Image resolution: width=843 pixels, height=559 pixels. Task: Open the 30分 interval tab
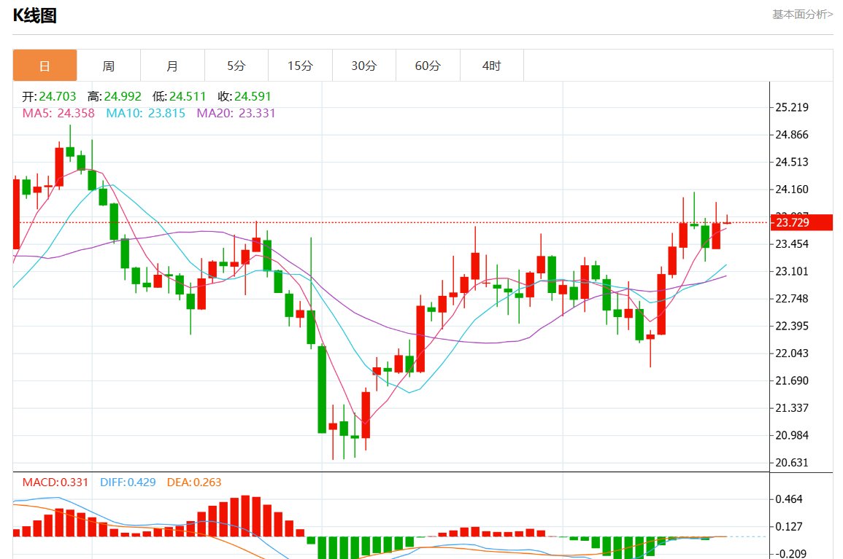pos(364,66)
